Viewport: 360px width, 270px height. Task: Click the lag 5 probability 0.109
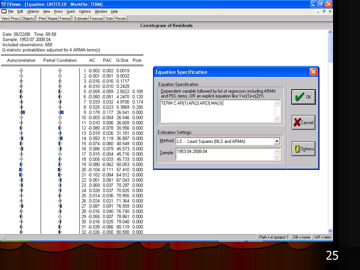[138, 91]
